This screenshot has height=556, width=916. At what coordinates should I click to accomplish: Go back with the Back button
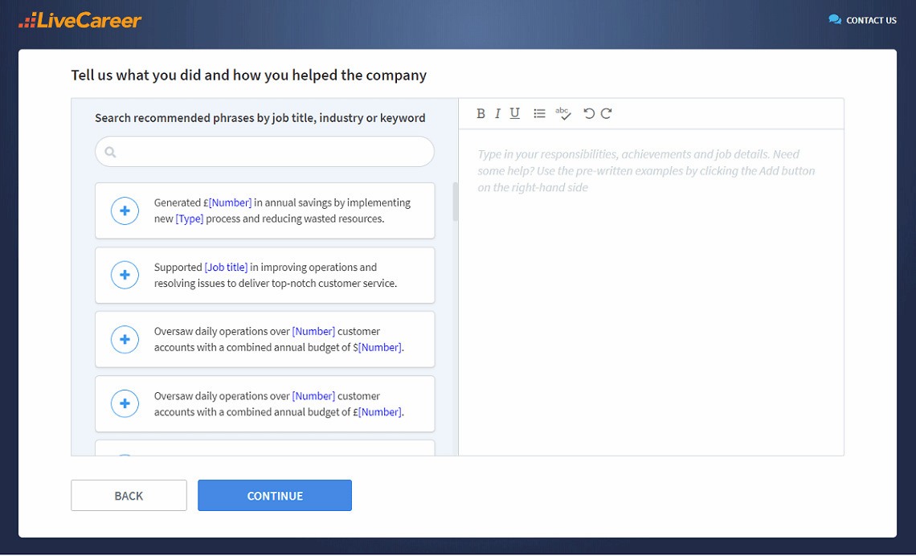point(129,496)
